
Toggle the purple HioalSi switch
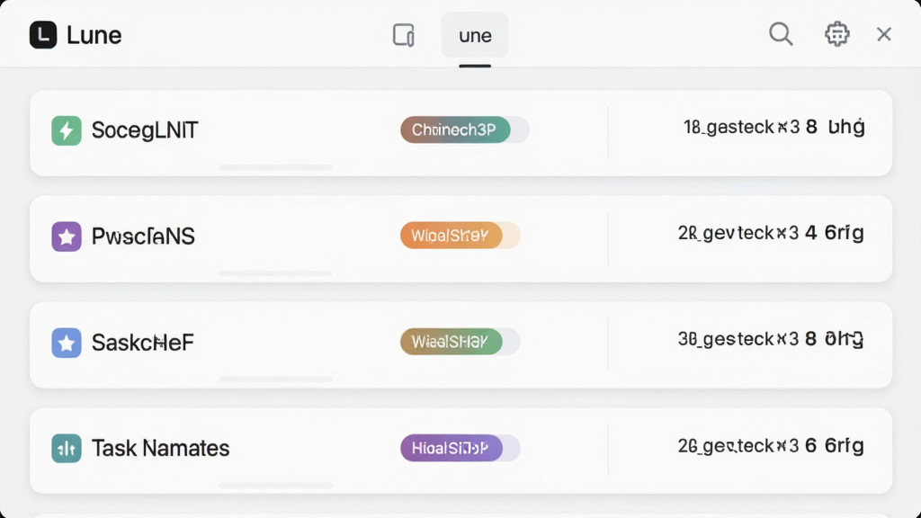460,448
